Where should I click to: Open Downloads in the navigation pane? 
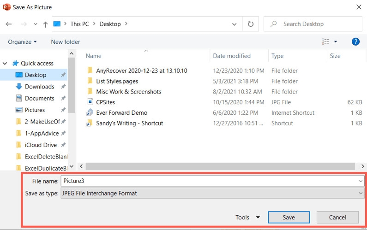coord(39,87)
